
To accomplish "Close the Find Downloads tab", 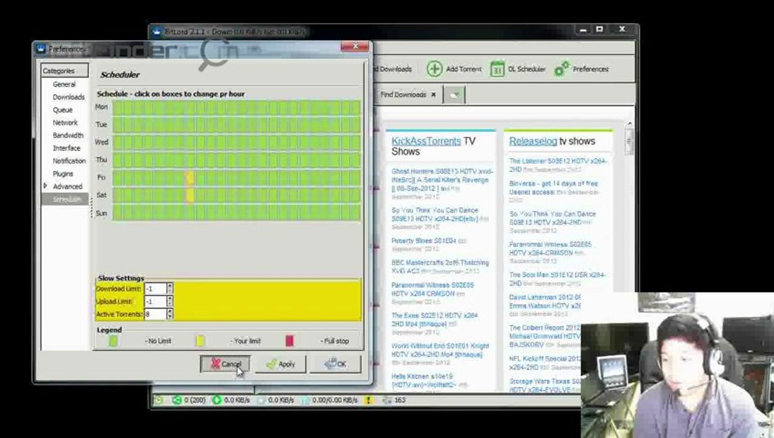I will [433, 95].
